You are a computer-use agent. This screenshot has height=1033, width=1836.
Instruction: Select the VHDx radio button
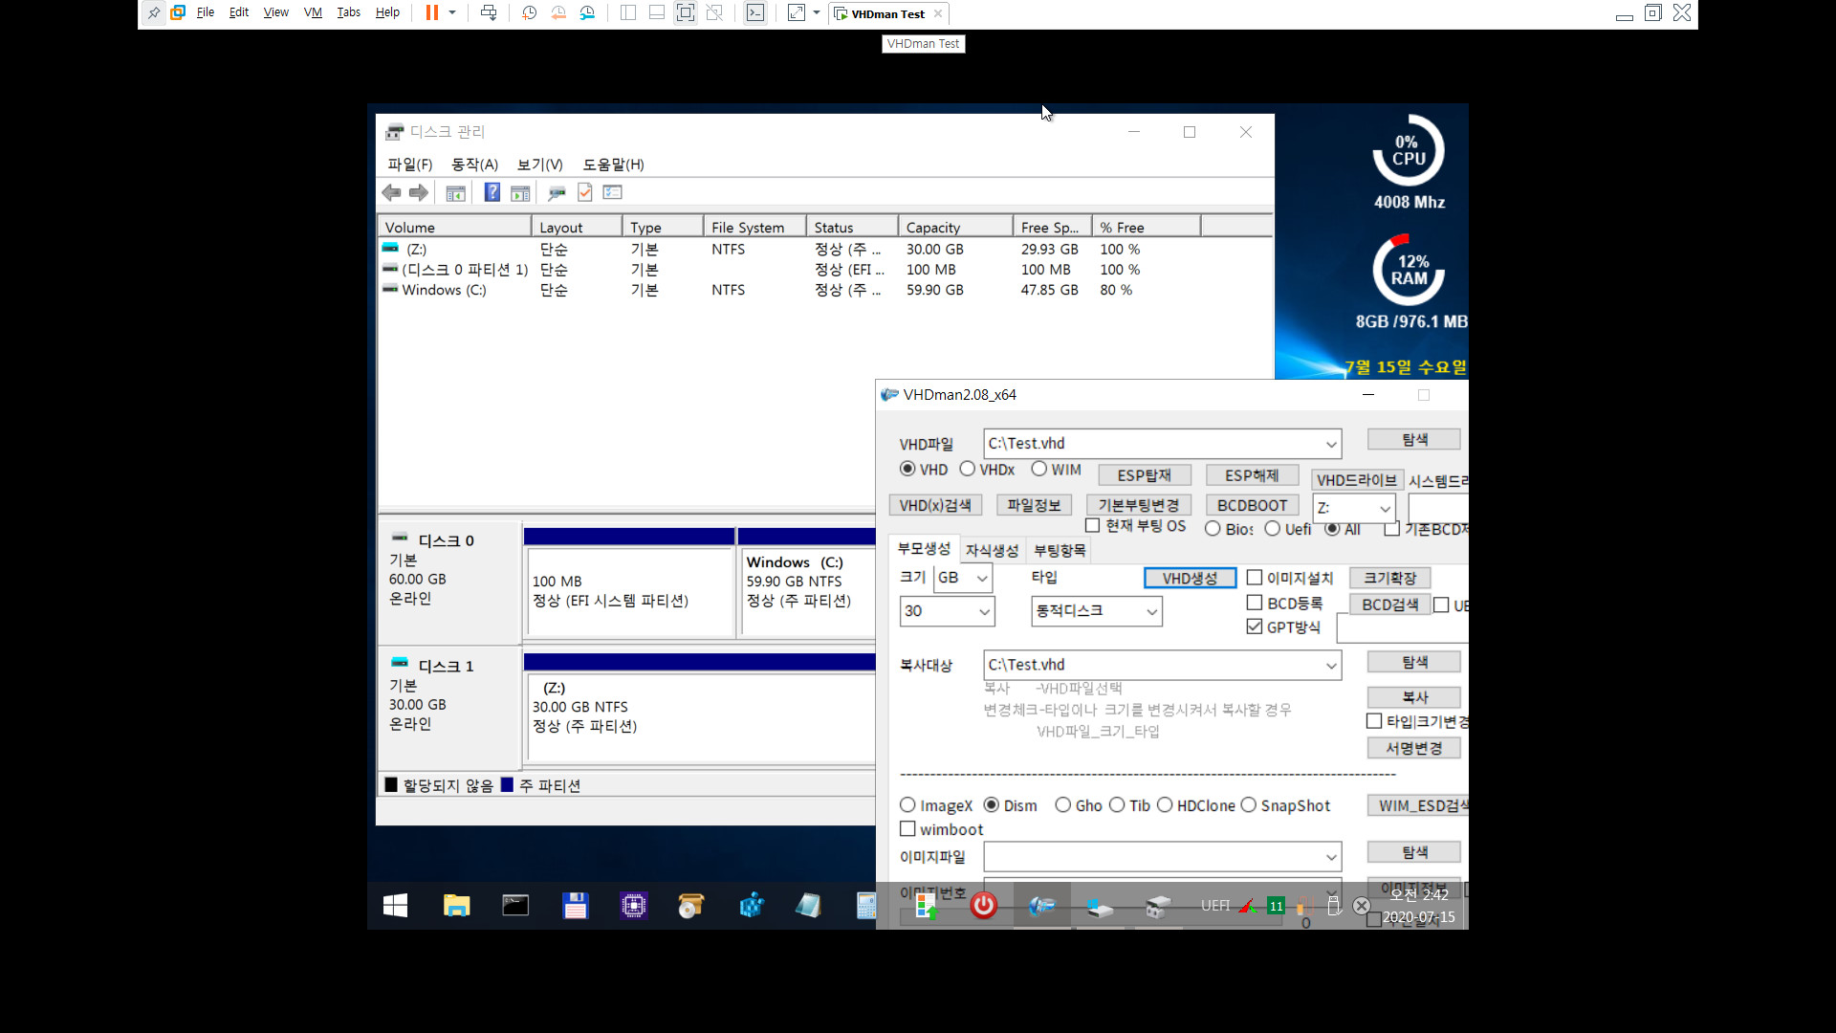[968, 469]
